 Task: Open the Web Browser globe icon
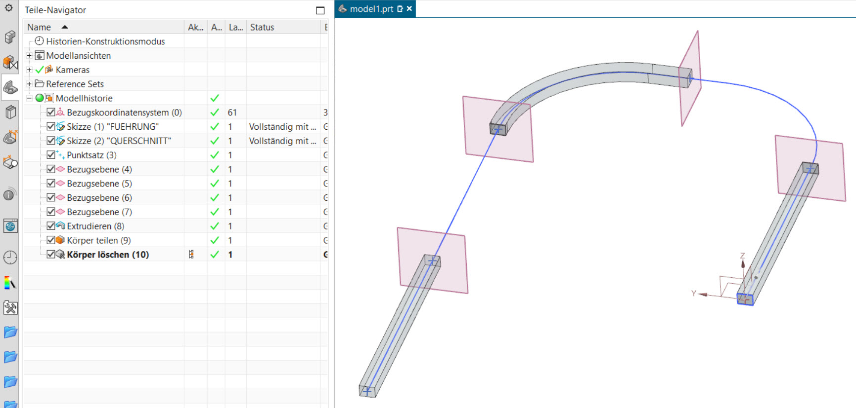coord(10,226)
